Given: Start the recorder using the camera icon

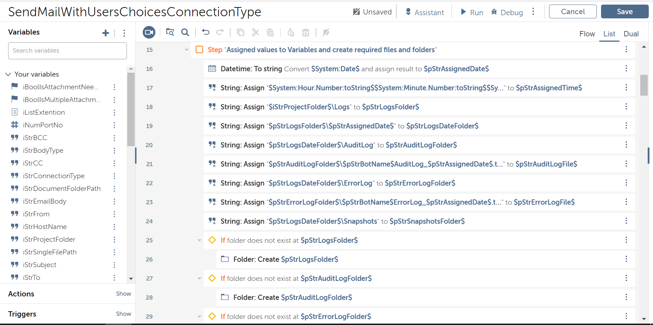Looking at the screenshot, I should click(149, 32).
